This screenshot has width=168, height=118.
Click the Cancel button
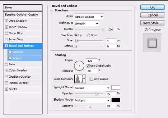click(x=152, y=15)
